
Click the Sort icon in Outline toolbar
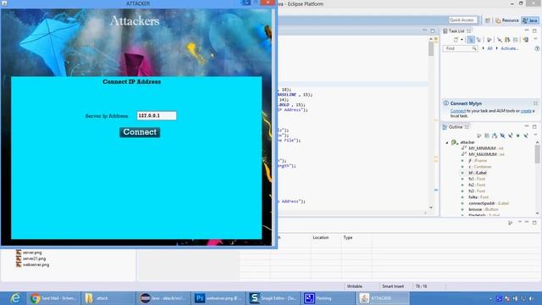click(479, 136)
